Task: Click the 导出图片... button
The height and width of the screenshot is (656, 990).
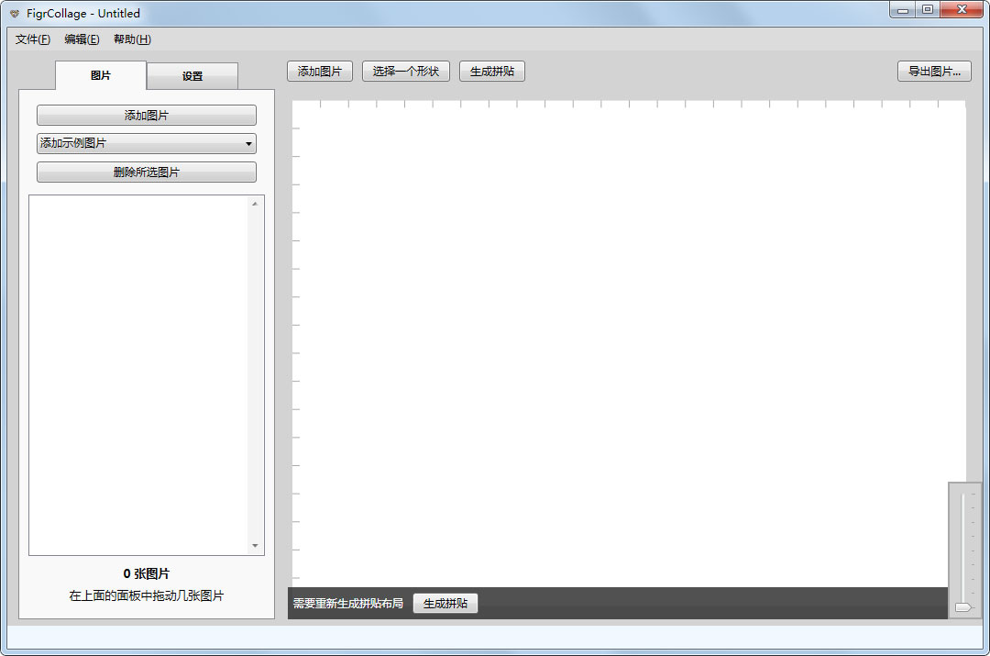Action: tap(934, 72)
